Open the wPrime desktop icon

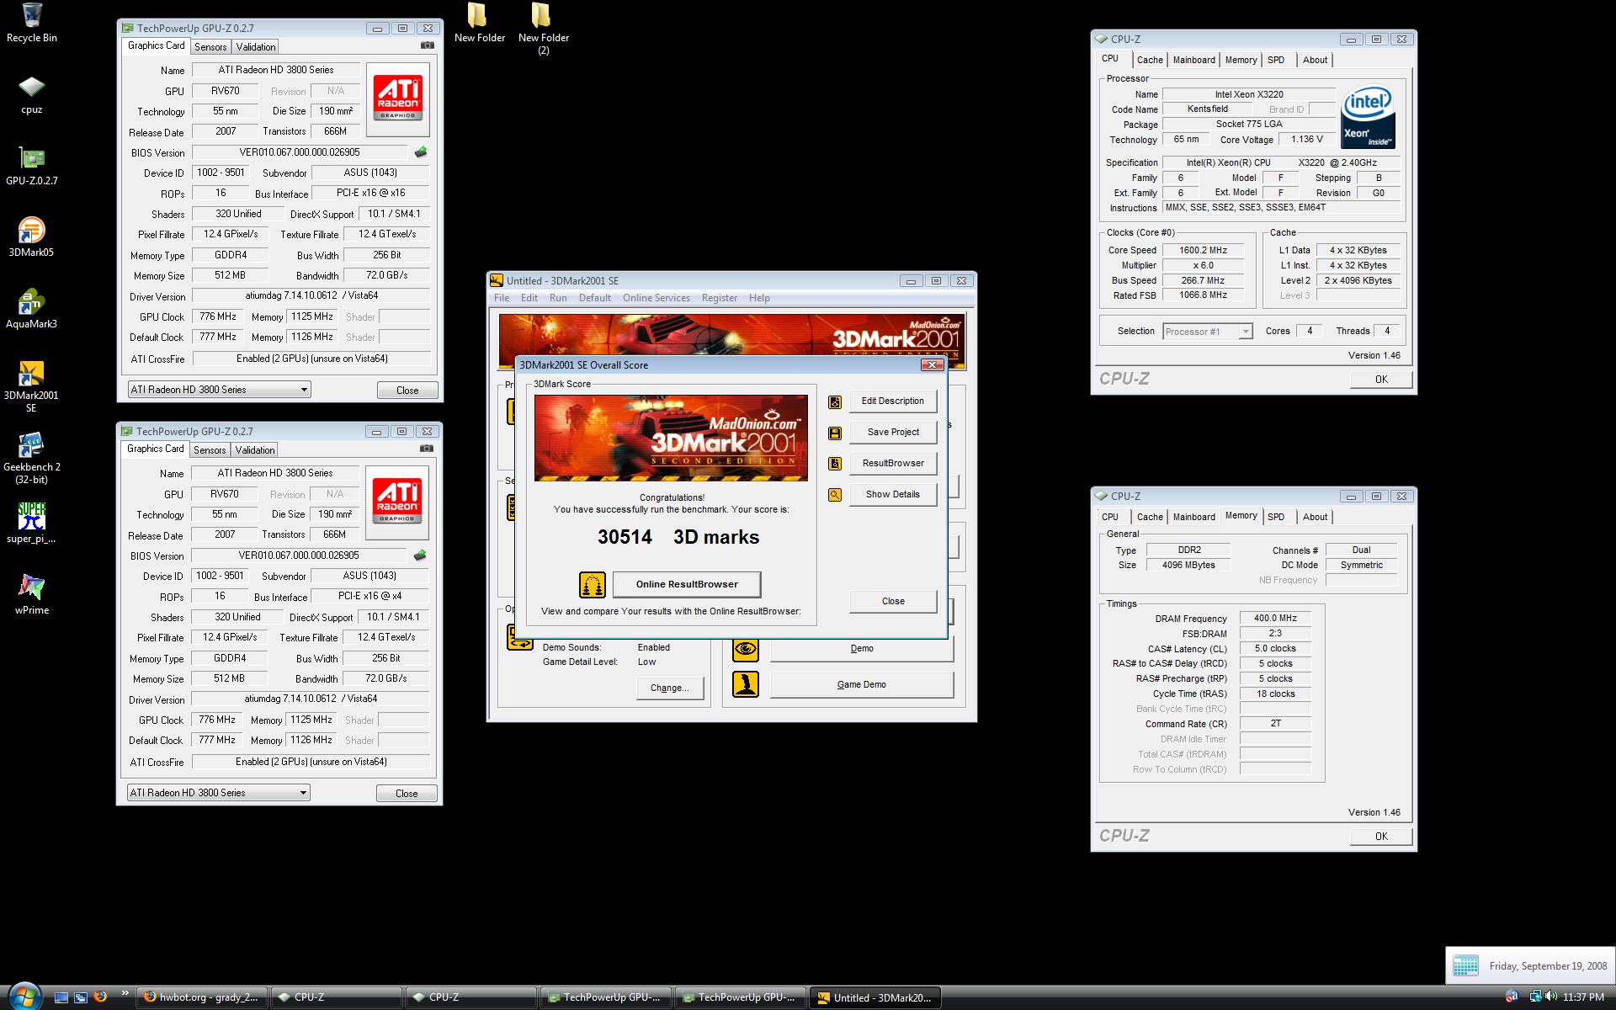point(32,594)
